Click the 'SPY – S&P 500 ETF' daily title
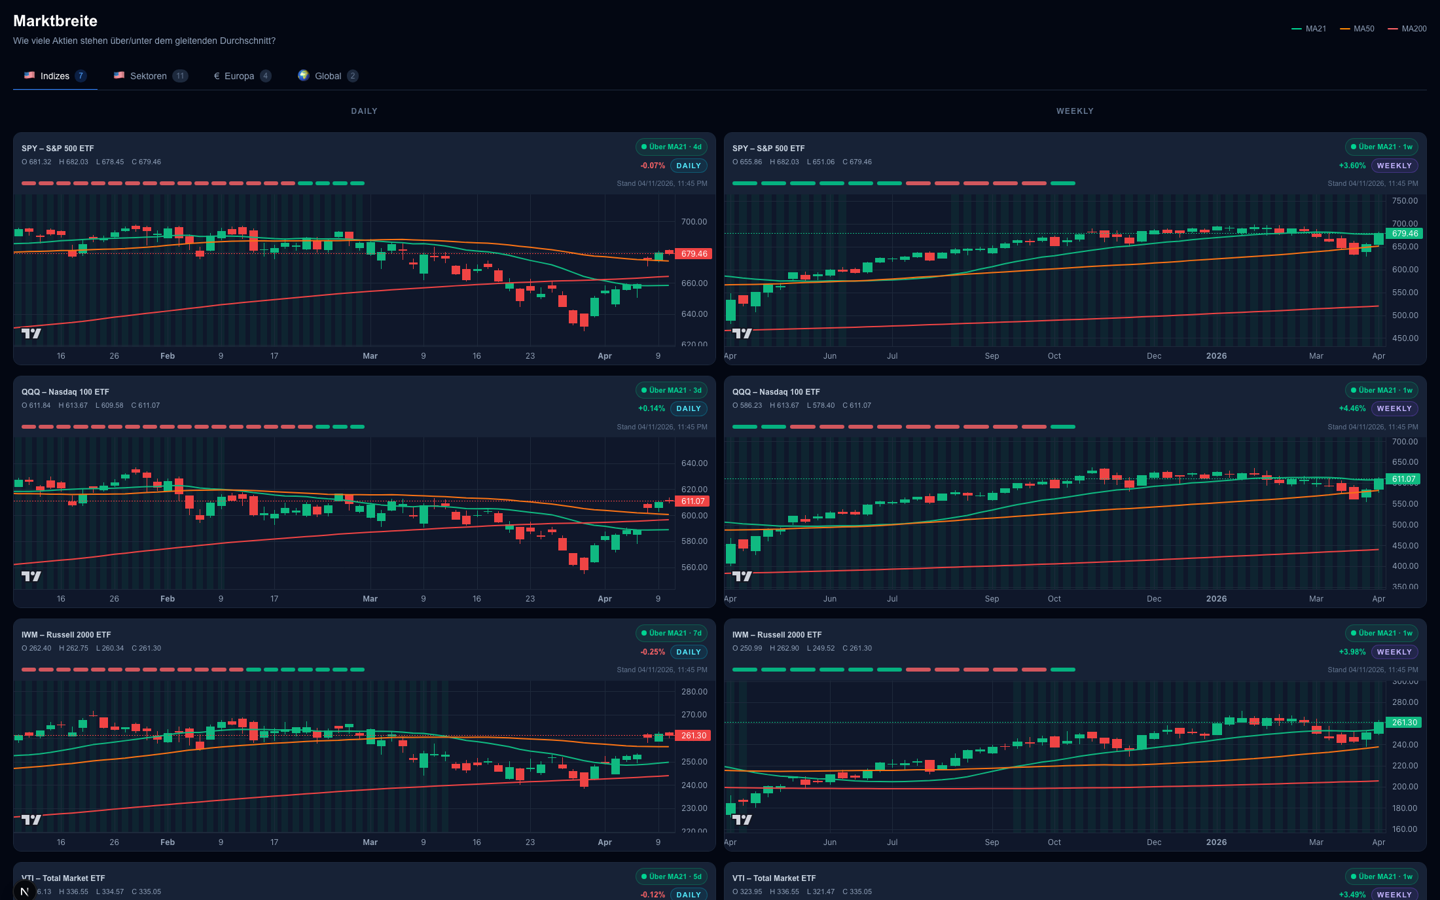The image size is (1440, 900). tap(58, 149)
